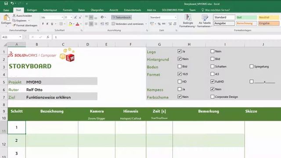
Task: Check Corporate Design checkbox
Action: 213,97
